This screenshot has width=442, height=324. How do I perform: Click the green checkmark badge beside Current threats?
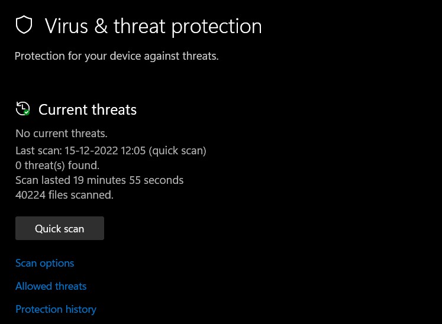point(27,112)
